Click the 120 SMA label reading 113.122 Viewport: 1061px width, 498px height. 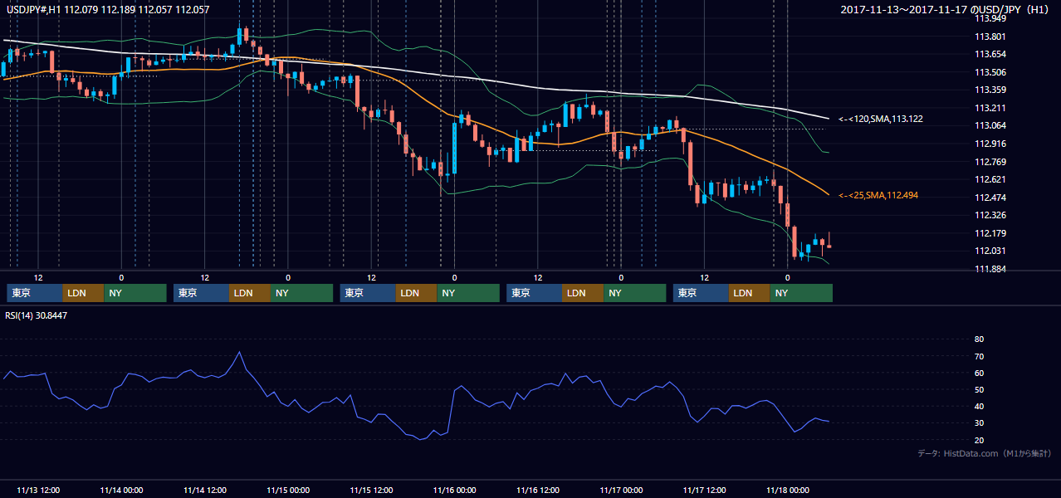tap(880, 120)
